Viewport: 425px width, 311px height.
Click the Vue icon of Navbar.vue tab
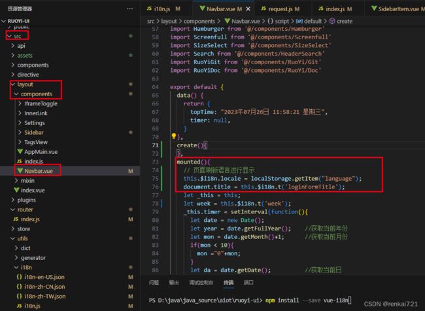202,9
